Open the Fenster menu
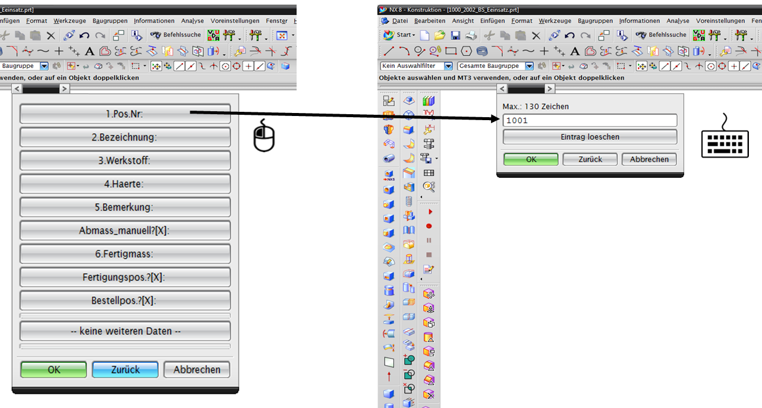The height and width of the screenshot is (408, 762). (x=276, y=21)
